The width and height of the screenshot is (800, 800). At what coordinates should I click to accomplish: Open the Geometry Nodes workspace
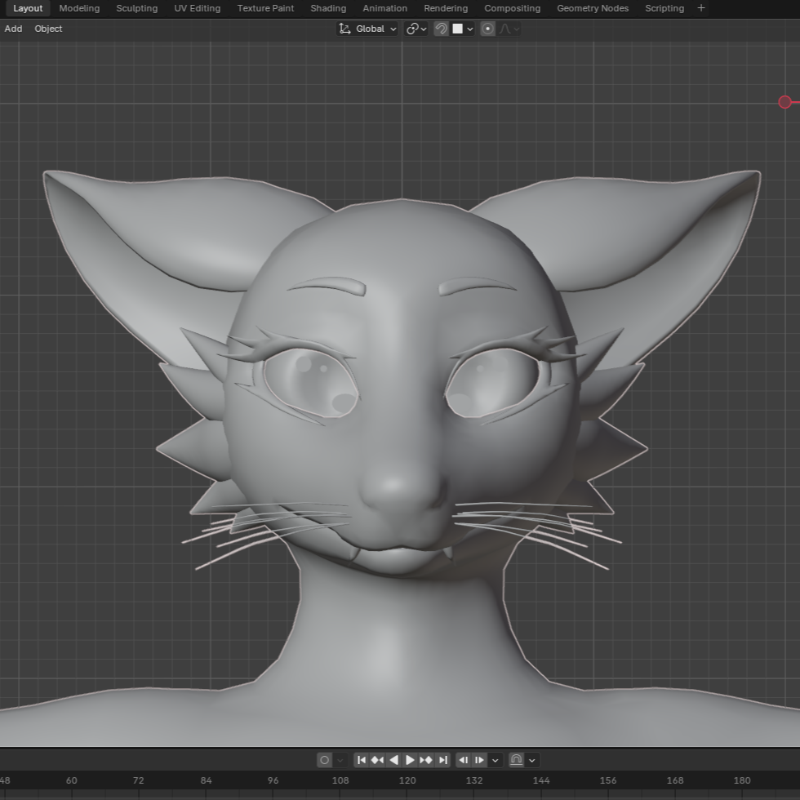[593, 8]
